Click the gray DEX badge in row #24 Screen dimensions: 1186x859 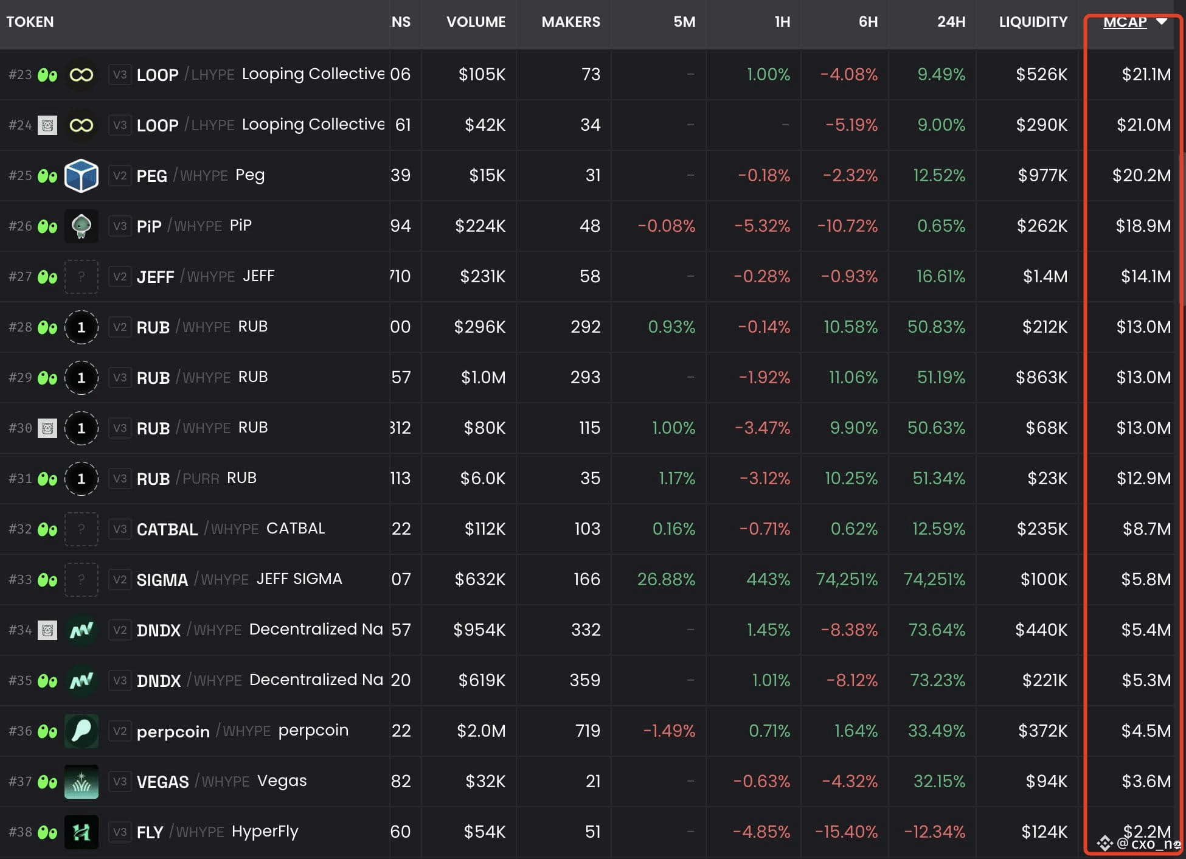pyautogui.click(x=47, y=125)
